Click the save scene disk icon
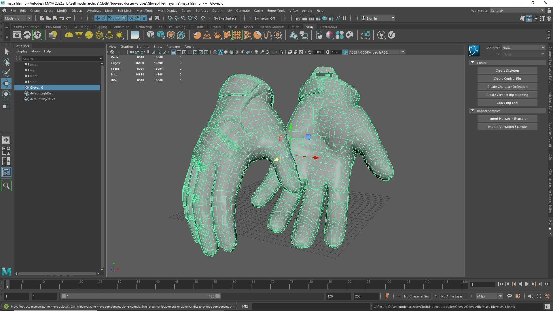 click(x=55, y=18)
